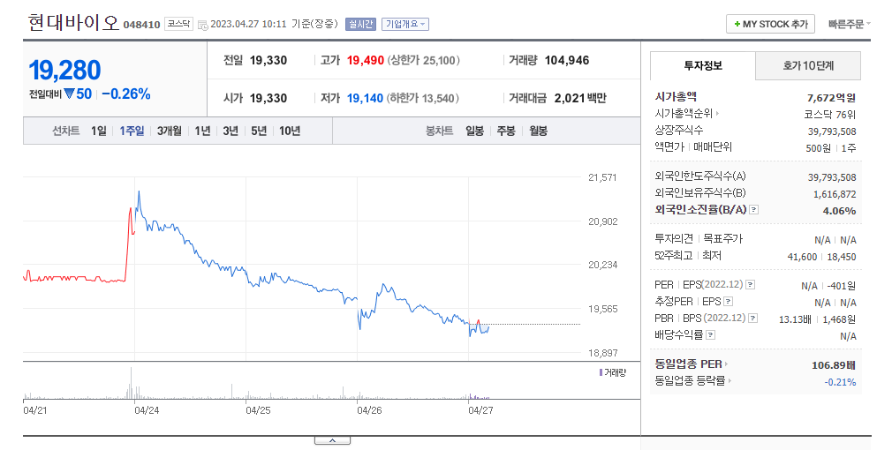Viewport: 892px width, 450px height.
Task: Switch to the 투자정보 tab
Action: point(703,65)
